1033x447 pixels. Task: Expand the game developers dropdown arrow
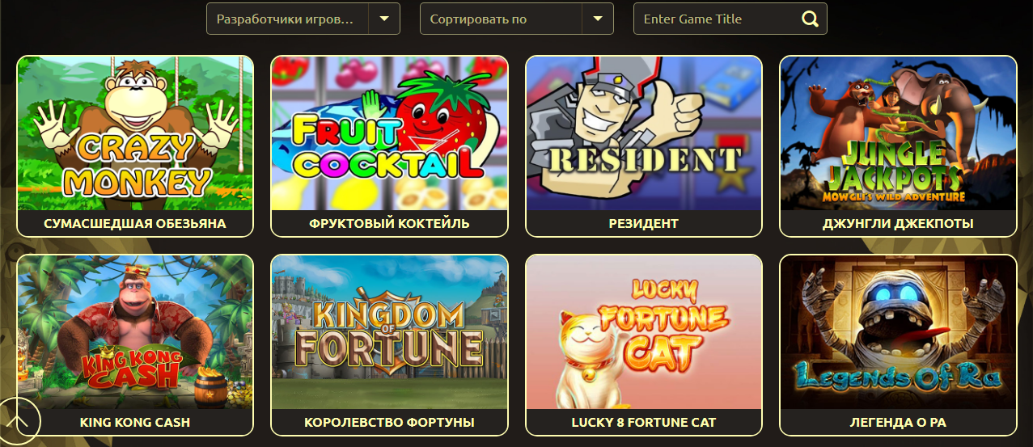[384, 19]
